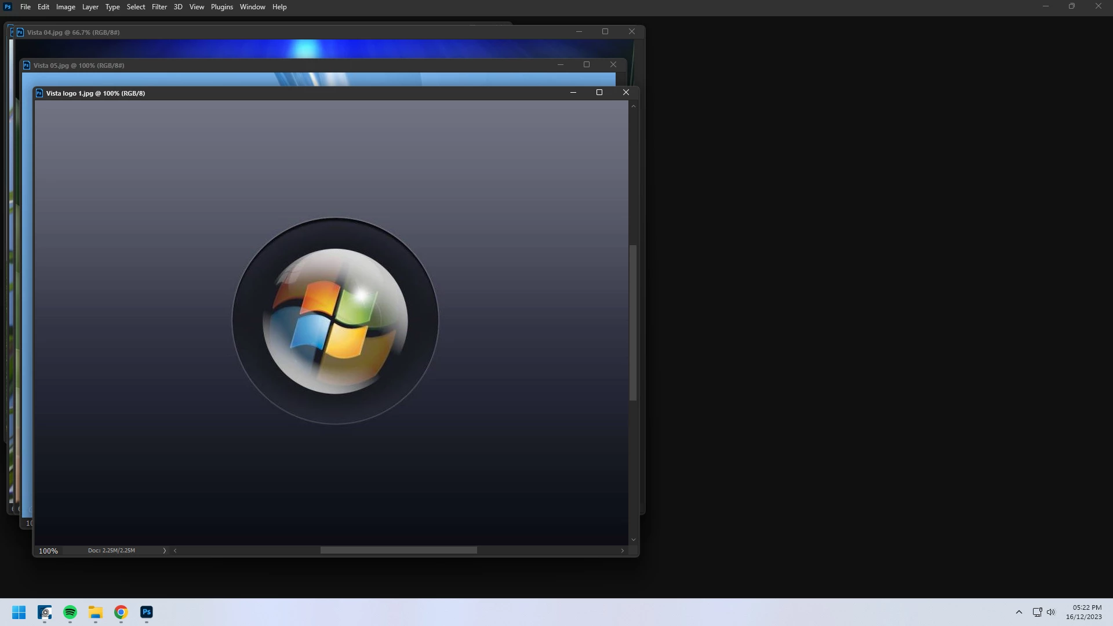Click the Windows Start button
1113x626 pixels.
(19, 612)
